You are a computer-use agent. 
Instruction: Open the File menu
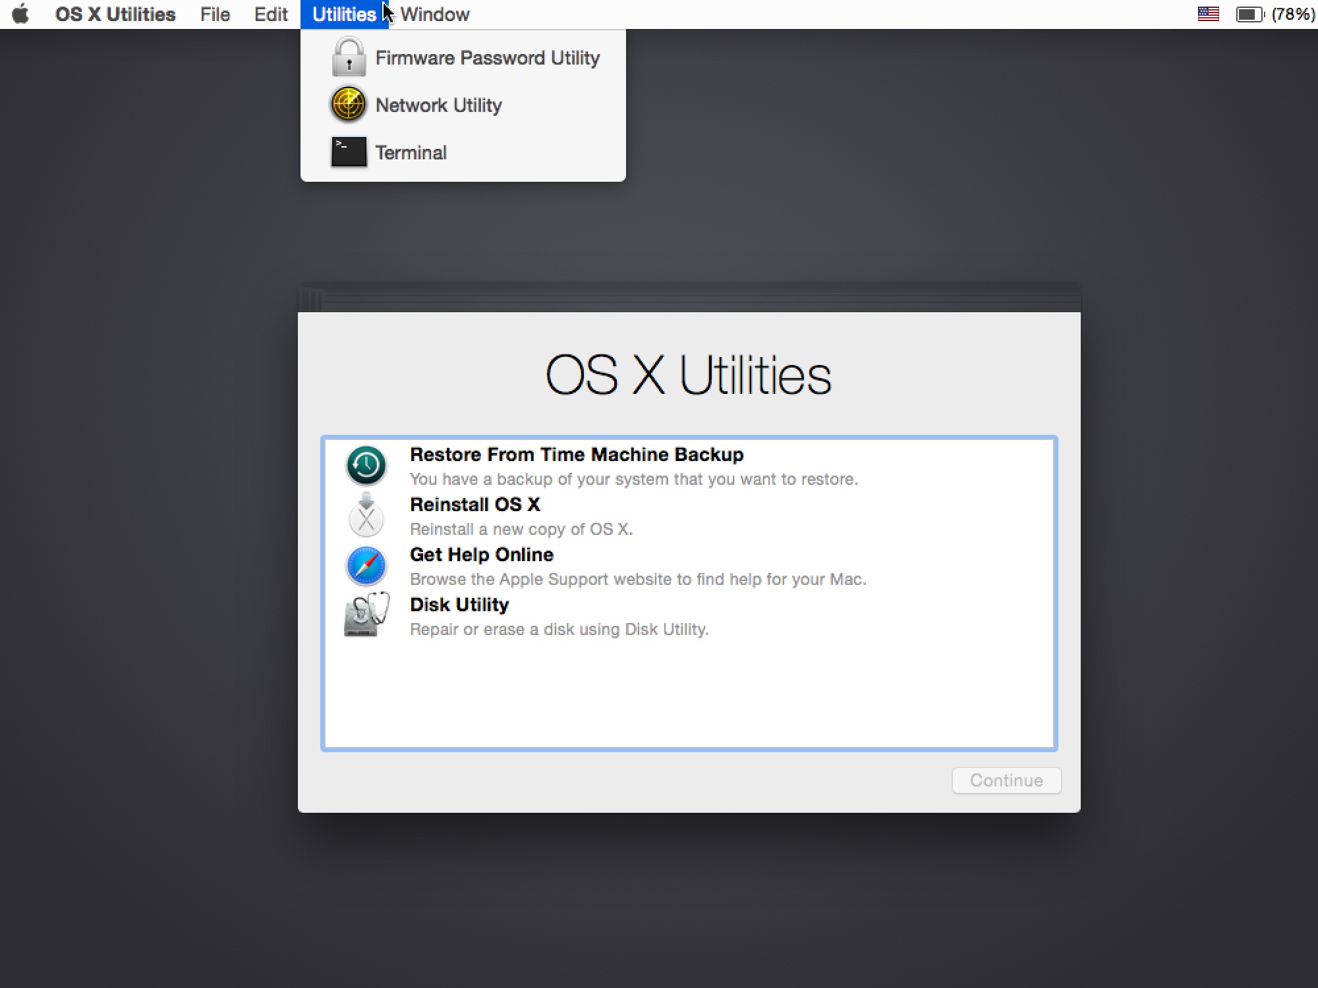point(215,14)
